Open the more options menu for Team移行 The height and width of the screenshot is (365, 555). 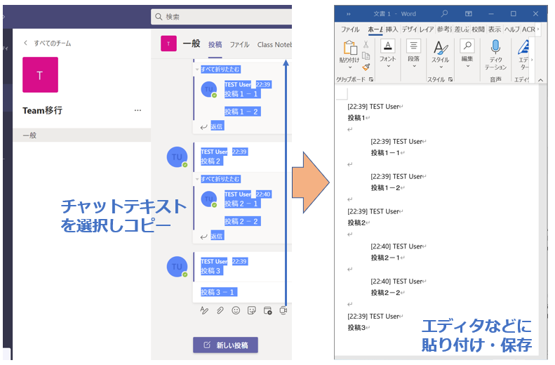click(x=138, y=110)
